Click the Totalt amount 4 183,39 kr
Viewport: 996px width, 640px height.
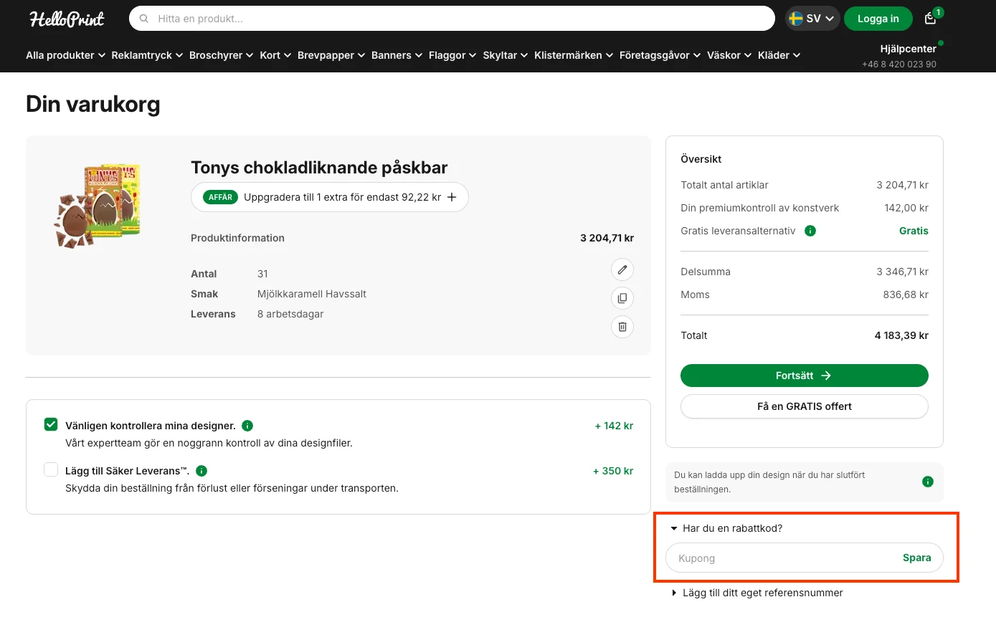[x=901, y=335]
